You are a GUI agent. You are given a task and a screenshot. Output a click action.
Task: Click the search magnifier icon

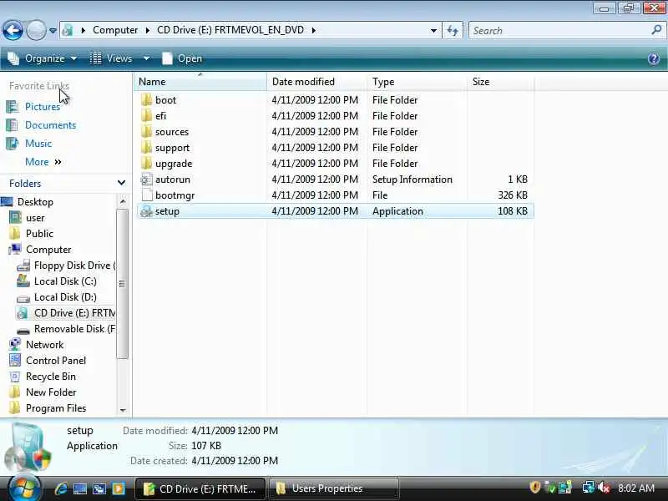pos(656,30)
